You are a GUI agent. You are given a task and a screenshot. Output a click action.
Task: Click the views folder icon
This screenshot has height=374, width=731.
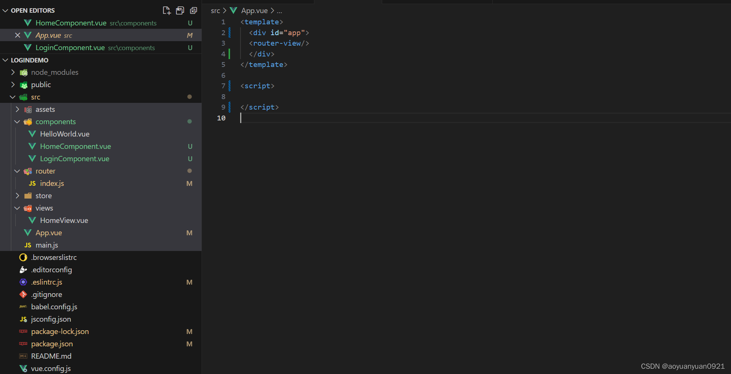[28, 208]
